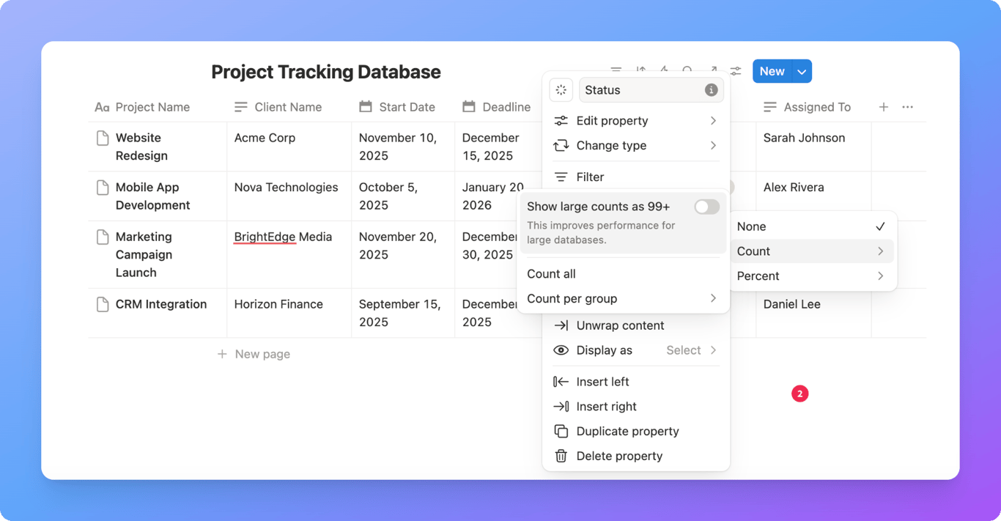Screen dimensions: 1001x521
Task: Enable 'Show large counts as 99+' switch
Action: (x=706, y=207)
